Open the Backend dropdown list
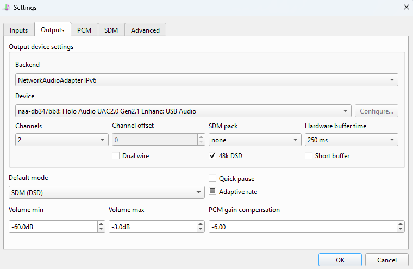413x269 pixels. point(206,80)
